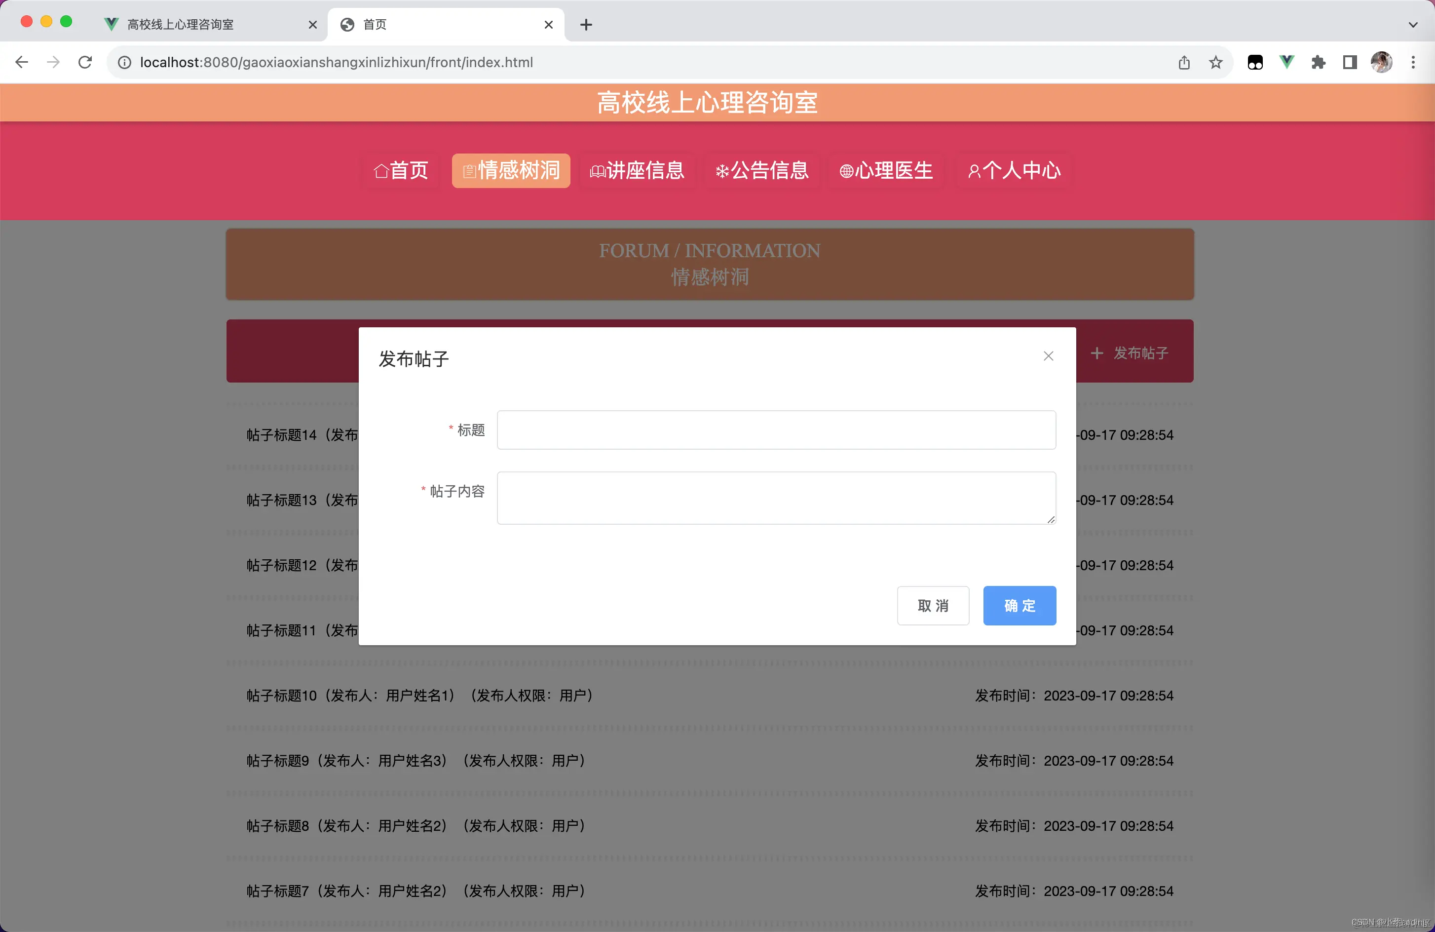1435x932 pixels.
Task: Click 确定 to submit the new post
Action: (x=1019, y=606)
